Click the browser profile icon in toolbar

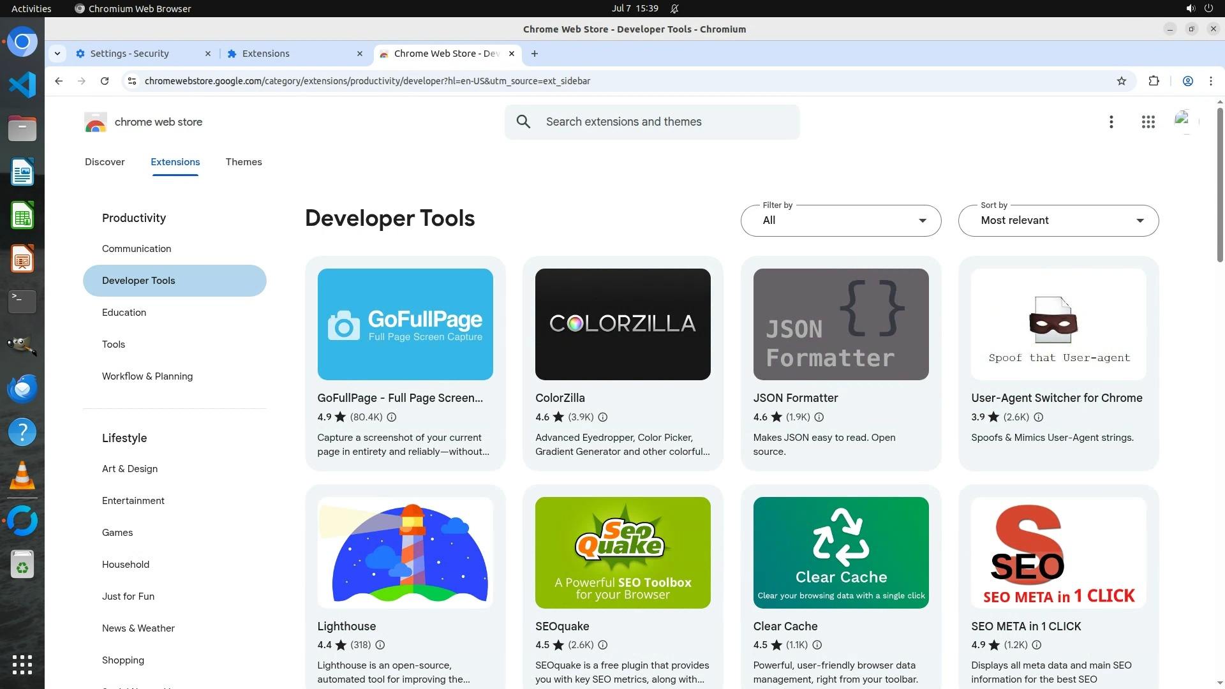coord(1187,81)
